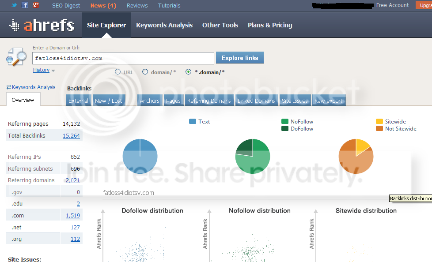The width and height of the screenshot is (432, 262).
Task: Open the Linked Domains tab
Action: pyautogui.click(x=256, y=101)
